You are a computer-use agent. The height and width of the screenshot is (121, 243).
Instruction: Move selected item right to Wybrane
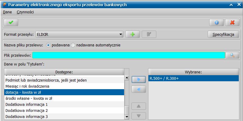pos(139,79)
